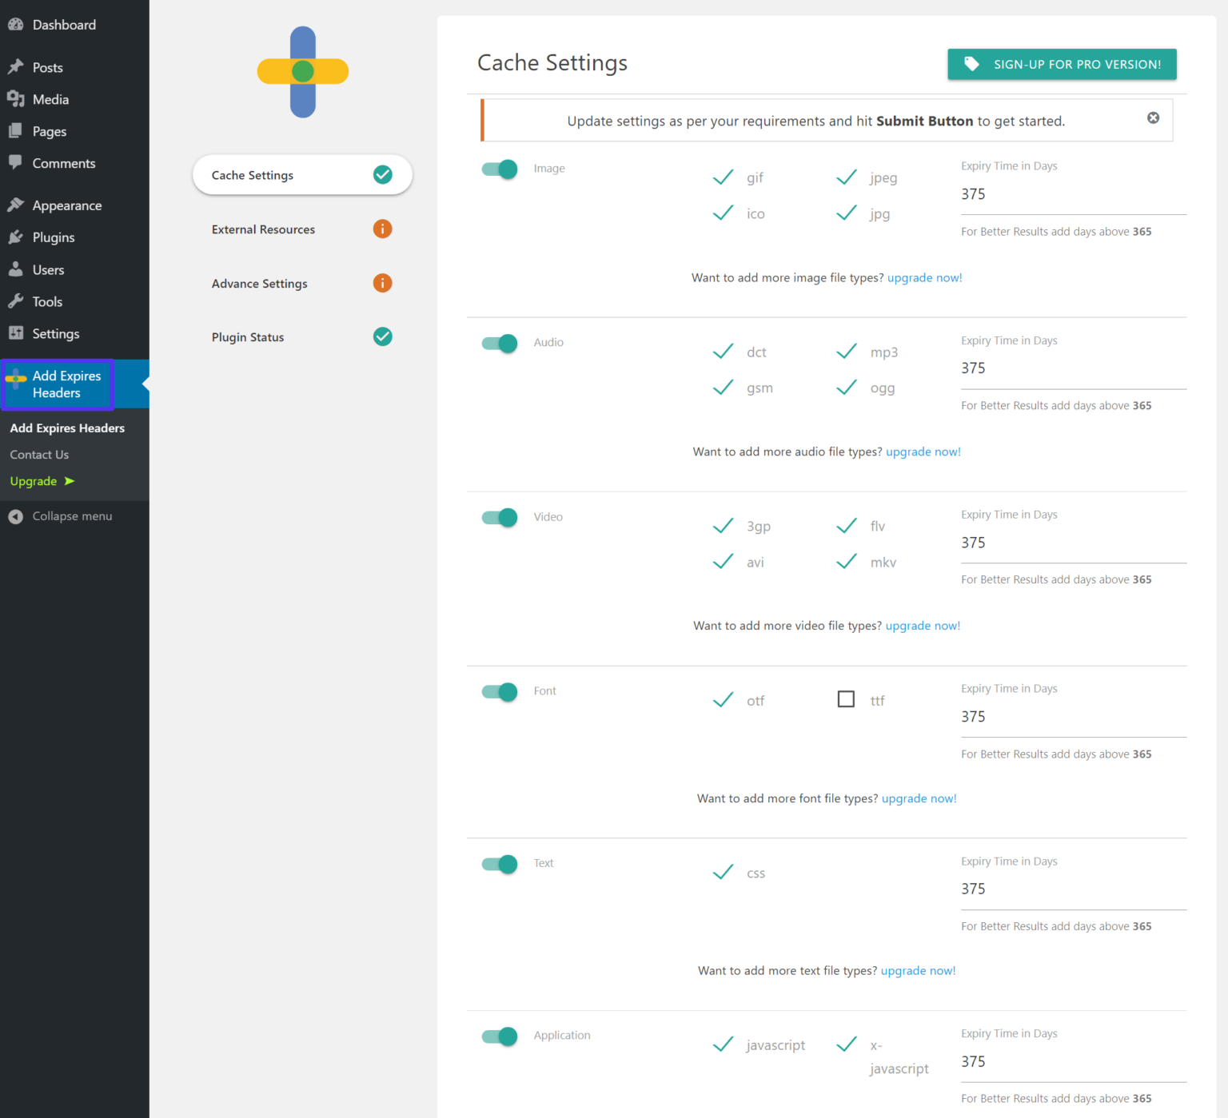Screen dimensions: 1228x1118
Task: Open Contact Us submenu item
Action: click(x=39, y=455)
